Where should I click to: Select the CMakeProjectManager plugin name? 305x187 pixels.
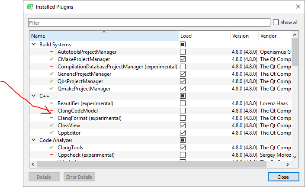tap(83, 59)
